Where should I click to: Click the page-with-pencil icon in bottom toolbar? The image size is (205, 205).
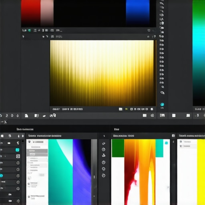click(36, 116)
